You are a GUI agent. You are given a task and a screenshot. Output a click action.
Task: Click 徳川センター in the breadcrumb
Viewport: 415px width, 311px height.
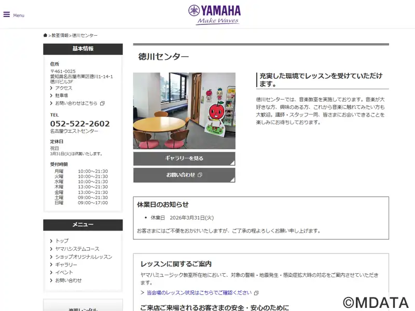(85, 35)
